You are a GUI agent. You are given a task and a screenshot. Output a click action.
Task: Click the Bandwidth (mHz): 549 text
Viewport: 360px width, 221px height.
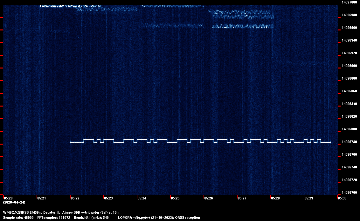[91, 218]
